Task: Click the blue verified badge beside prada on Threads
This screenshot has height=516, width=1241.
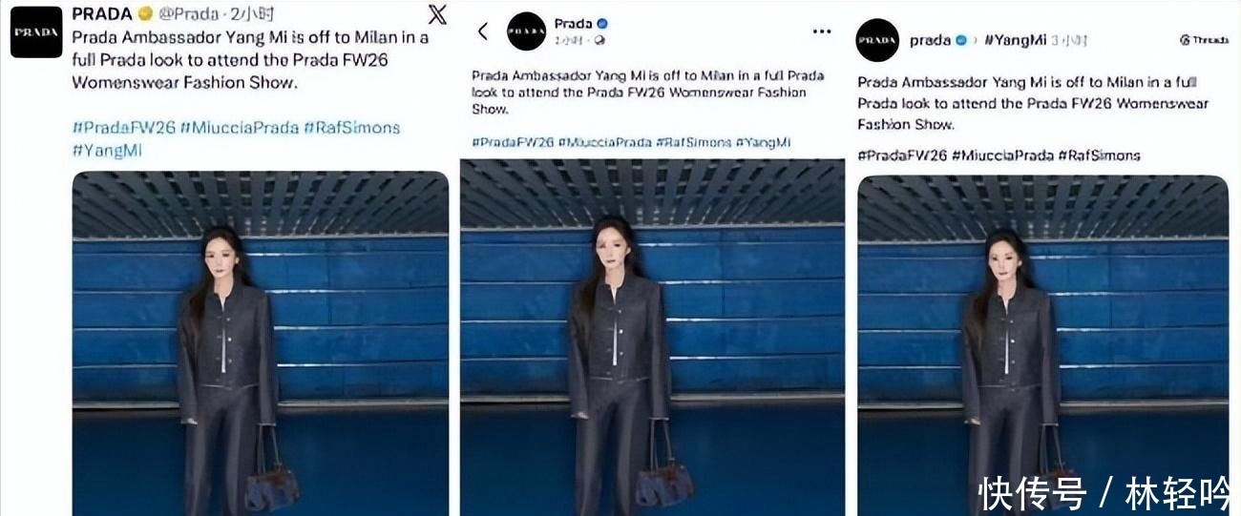Action: 961,40
